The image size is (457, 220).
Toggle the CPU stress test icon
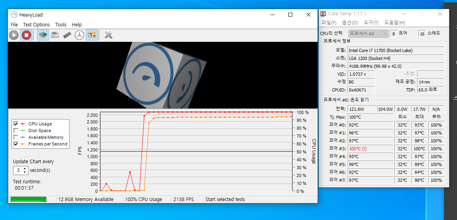pyautogui.click(x=43, y=35)
